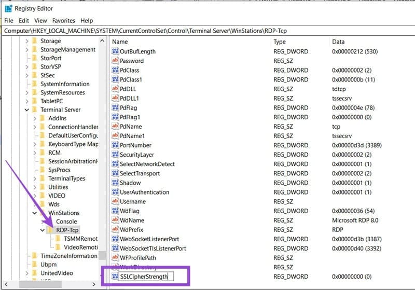
Task: Click the string icon beside PdName1
Action: tap(115, 136)
